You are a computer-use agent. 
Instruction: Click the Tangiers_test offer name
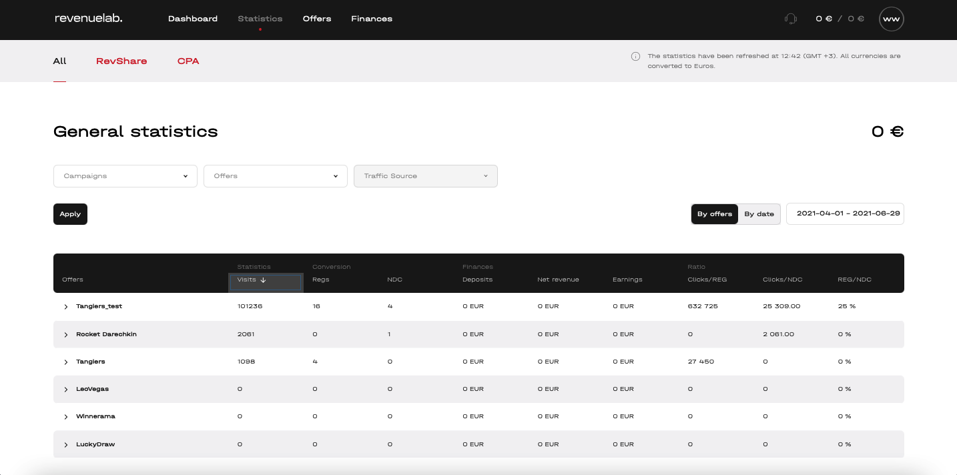click(99, 306)
